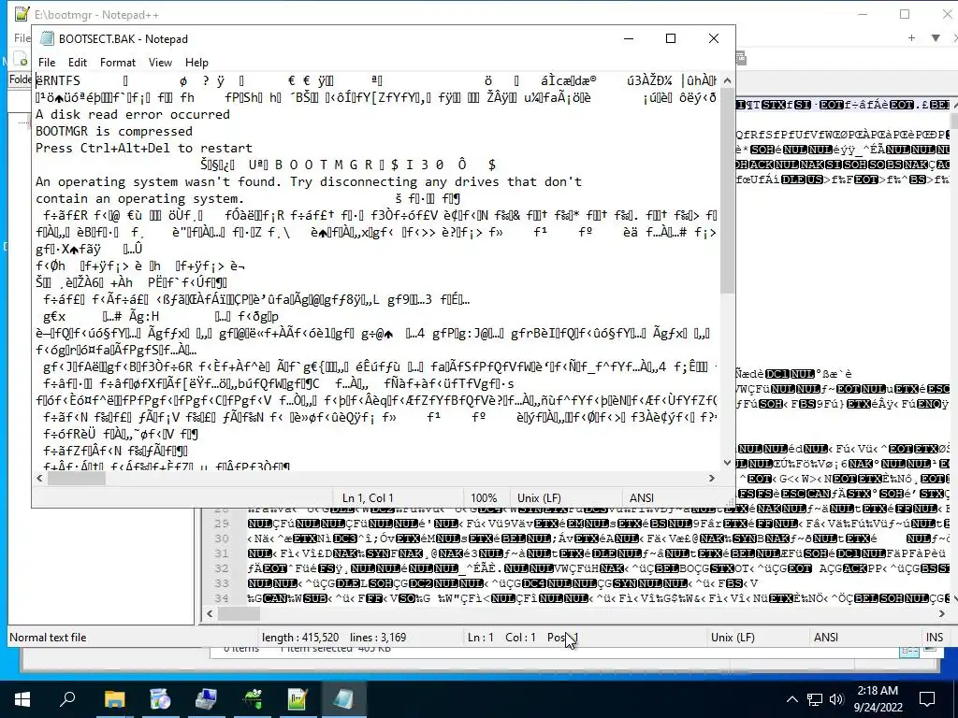Click Notepad++ vertical scrollbar down arrow
The width and height of the screenshot is (958, 718).
coord(953,599)
